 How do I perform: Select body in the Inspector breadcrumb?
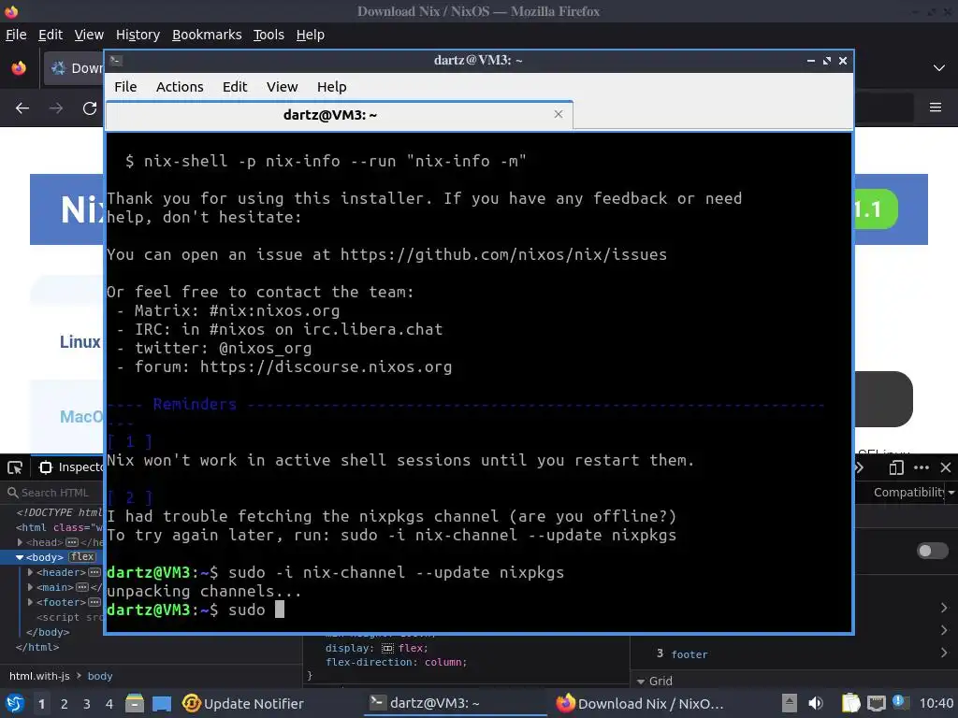tap(100, 676)
